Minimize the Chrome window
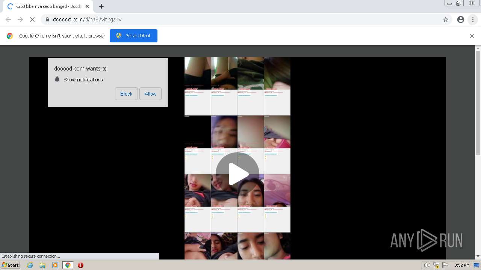 tap(449, 3)
